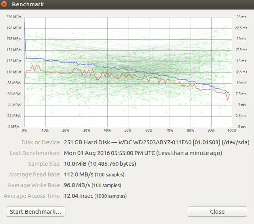This screenshot has width=254, height=224.
Task: Click the Close button
Action: click(x=218, y=212)
